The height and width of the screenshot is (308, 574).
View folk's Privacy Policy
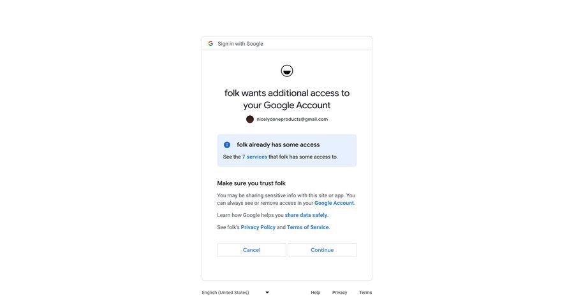pyautogui.click(x=258, y=227)
